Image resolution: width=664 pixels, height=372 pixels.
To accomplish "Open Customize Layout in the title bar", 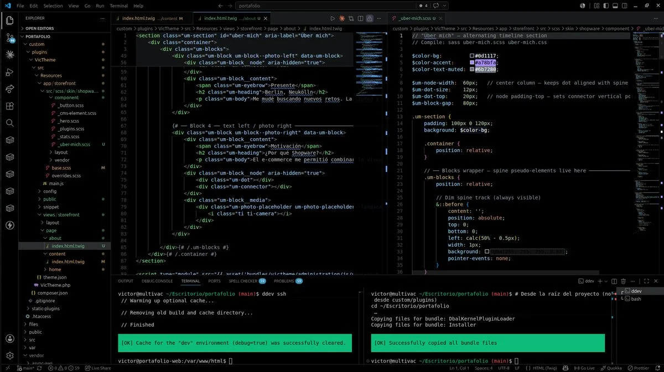I will (x=596, y=6).
